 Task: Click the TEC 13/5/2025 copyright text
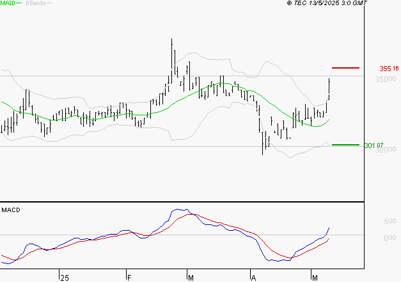point(327,3)
